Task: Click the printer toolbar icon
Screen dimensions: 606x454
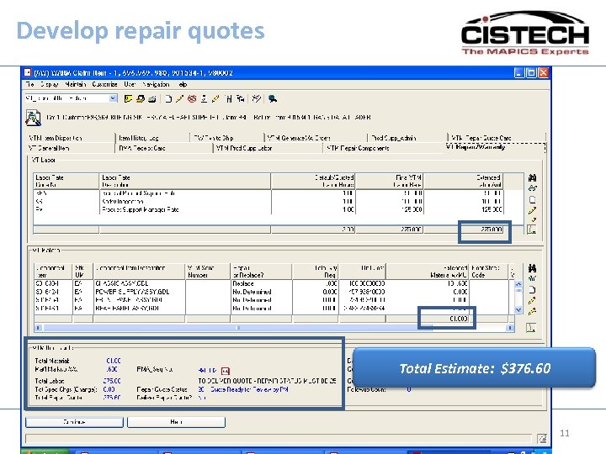Action: click(x=152, y=99)
